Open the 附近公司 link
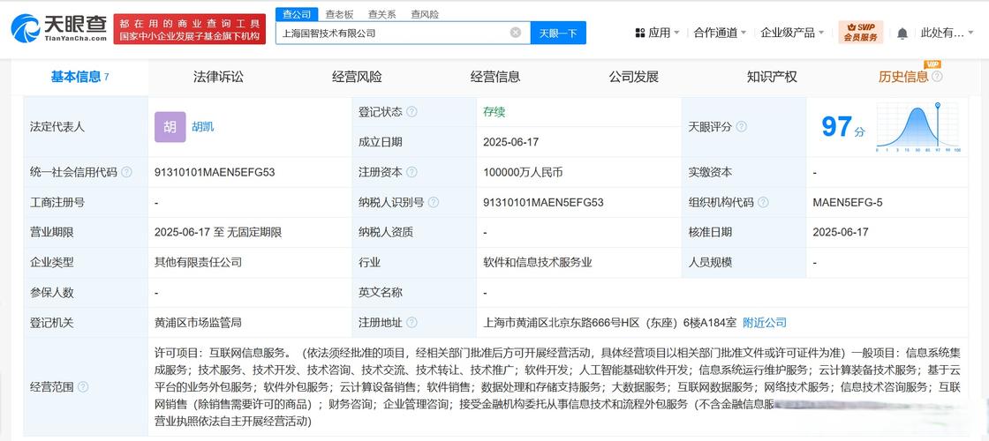This screenshot has height=441, width=989. 765,323
